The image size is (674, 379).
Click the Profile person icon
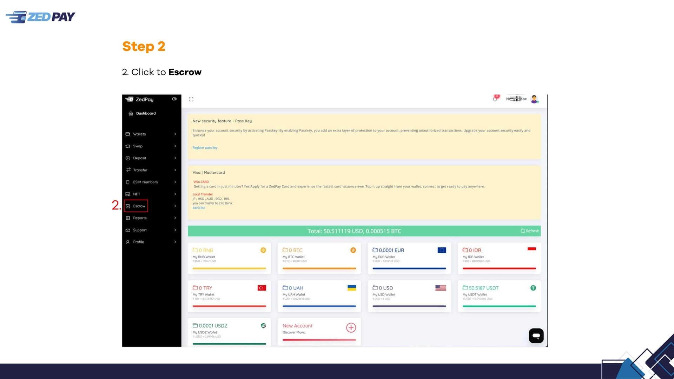click(x=128, y=242)
